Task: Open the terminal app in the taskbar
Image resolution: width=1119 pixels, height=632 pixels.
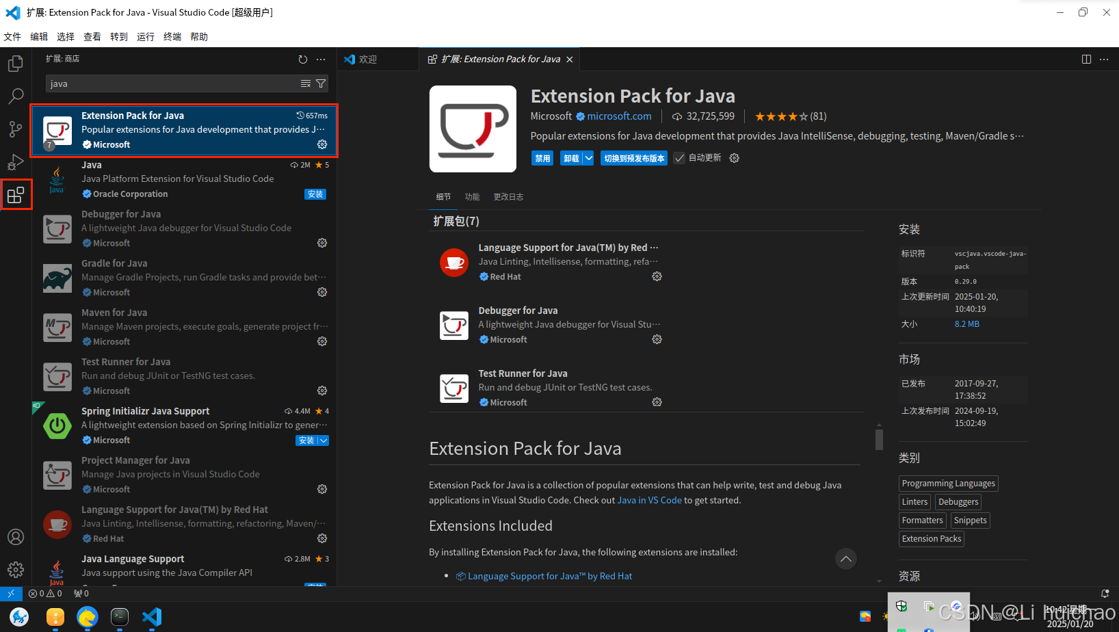Action: pos(120,617)
